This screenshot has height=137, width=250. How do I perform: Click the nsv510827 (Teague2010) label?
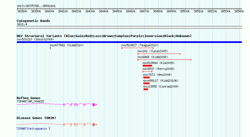pos(140,45)
